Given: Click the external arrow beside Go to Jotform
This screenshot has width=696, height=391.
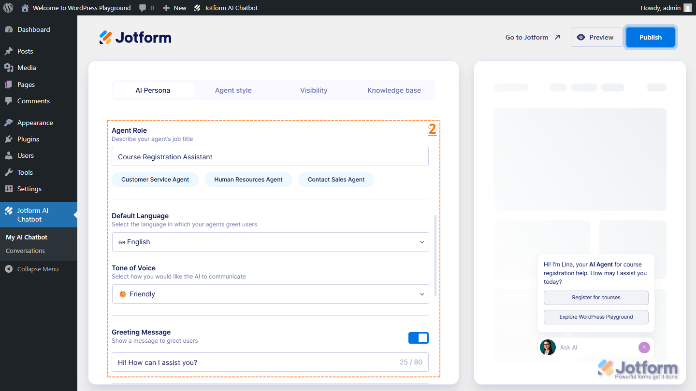Looking at the screenshot, I should coord(557,37).
